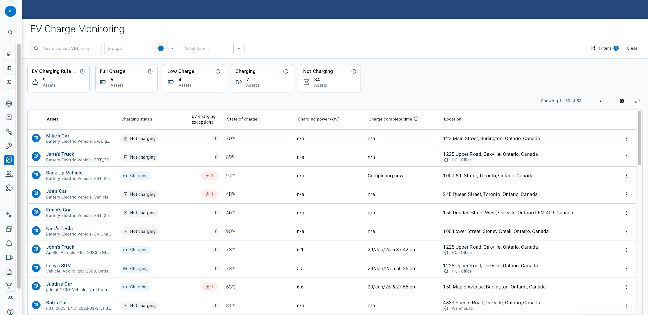The width and height of the screenshot is (648, 315).
Task: Open table column settings gear
Action: (x=622, y=101)
